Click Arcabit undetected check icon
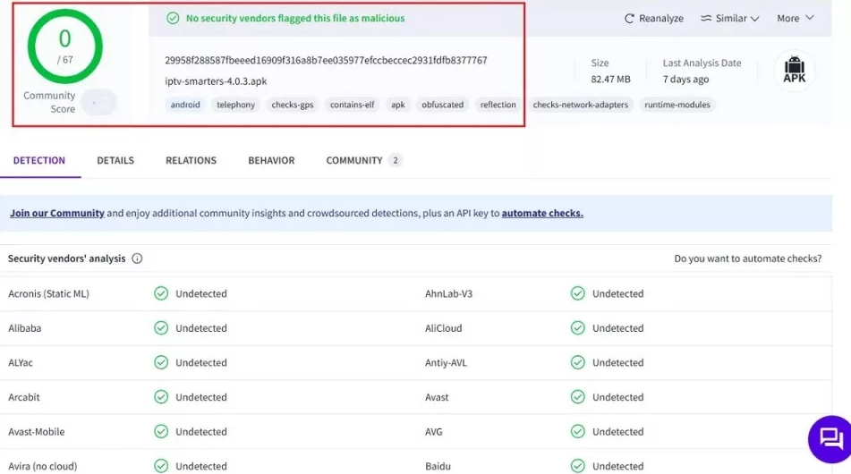 coord(161,397)
